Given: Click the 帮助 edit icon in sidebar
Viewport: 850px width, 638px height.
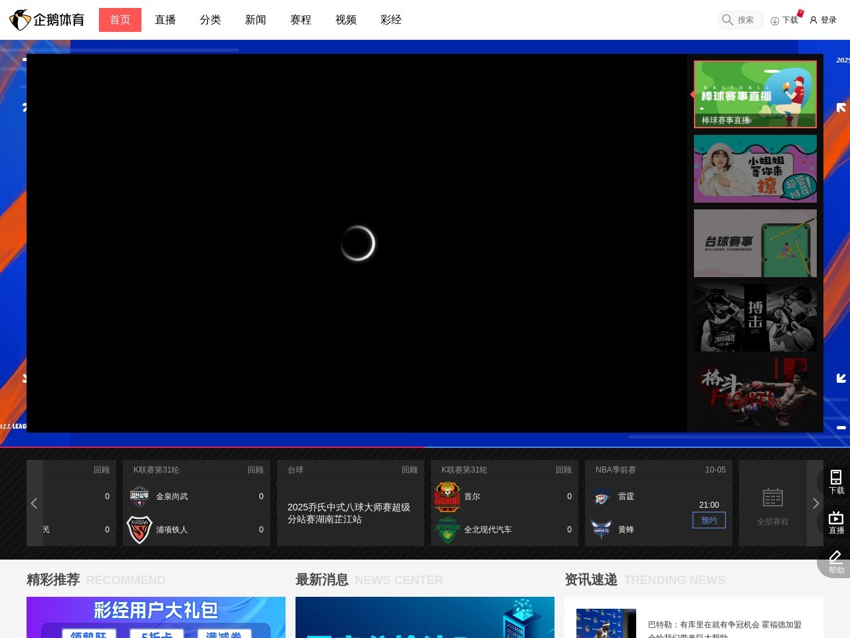Looking at the screenshot, I should click(x=836, y=558).
